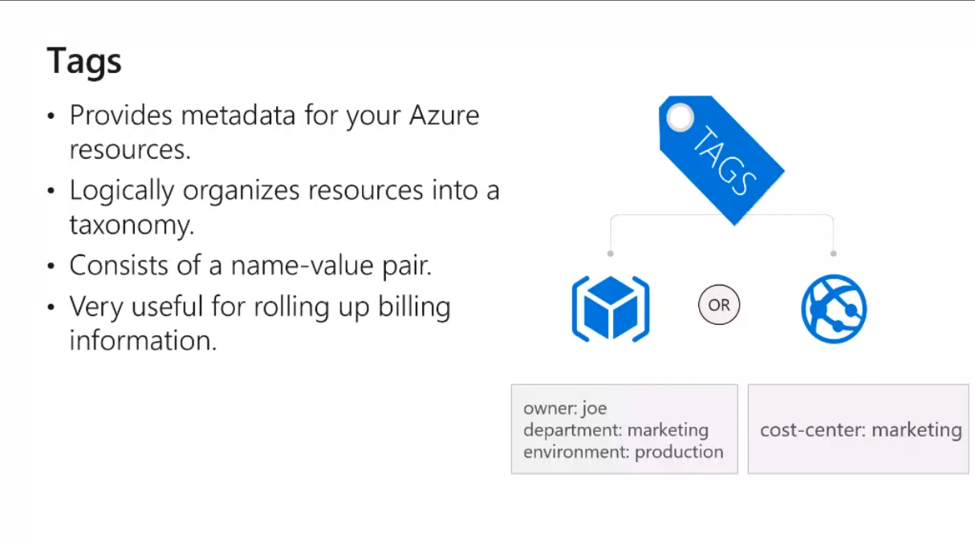
Task: Click the word "resources." under the first bullet
Action: click(x=130, y=150)
